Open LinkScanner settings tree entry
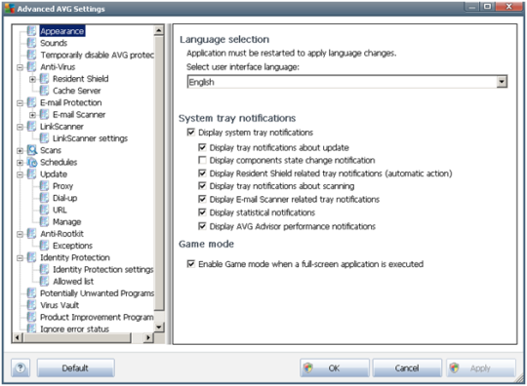Image resolution: width=527 pixels, height=386 pixels. coord(90,138)
